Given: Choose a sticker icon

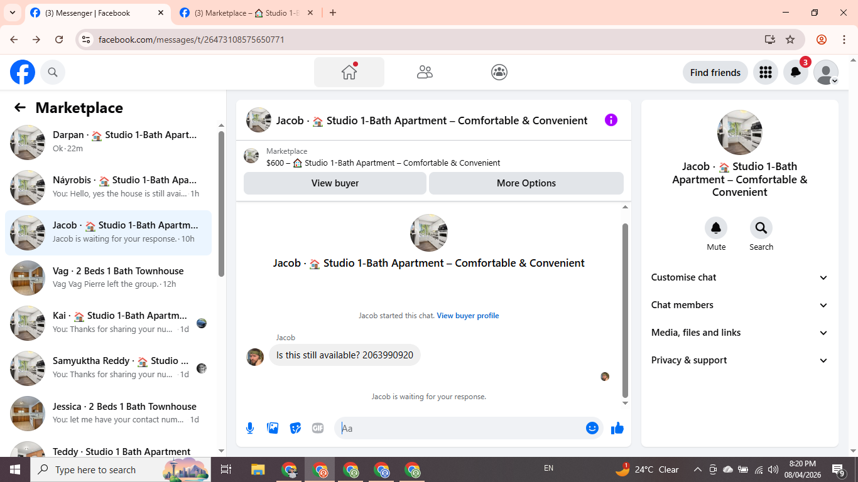Looking at the screenshot, I should [295, 428].
